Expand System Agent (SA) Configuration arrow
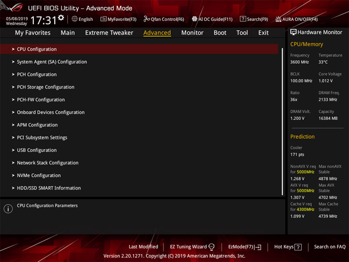 13,62
